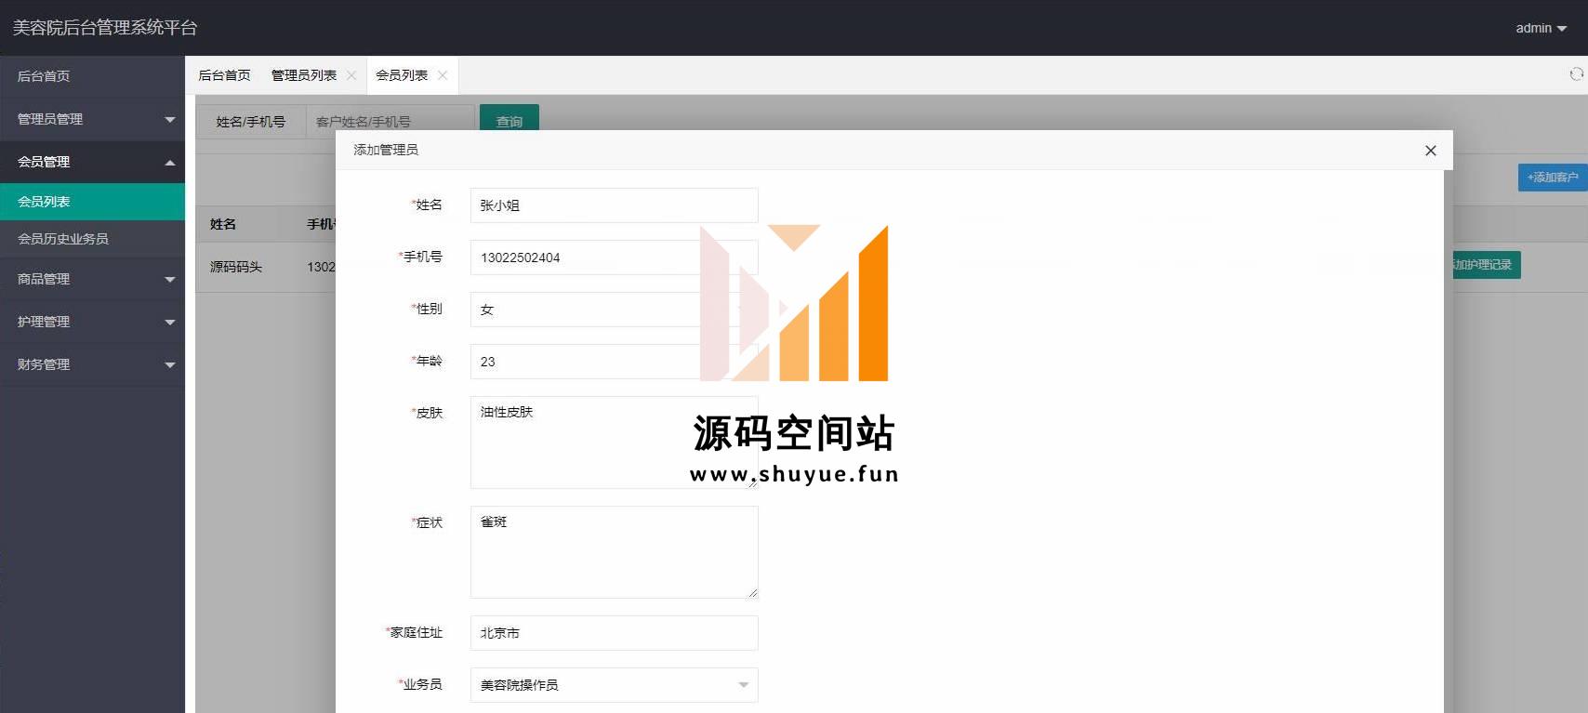
Task: Open the 业务员 dropdown
Action: click(614, 685)
